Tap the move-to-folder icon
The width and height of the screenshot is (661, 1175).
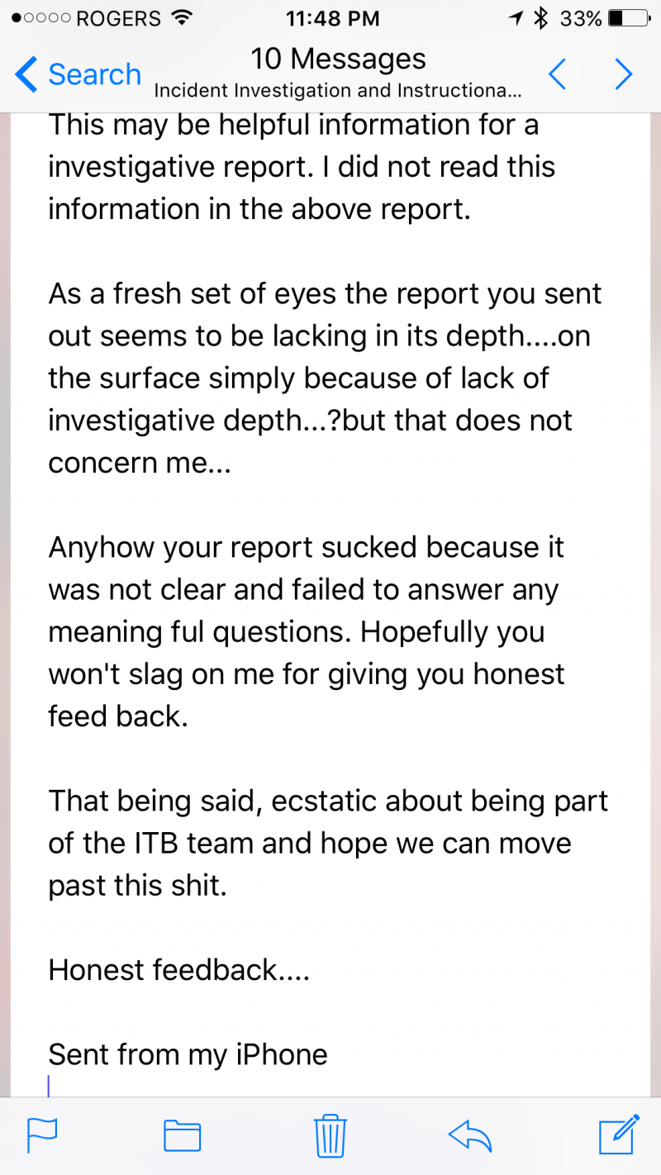(x=183, y=1136)
